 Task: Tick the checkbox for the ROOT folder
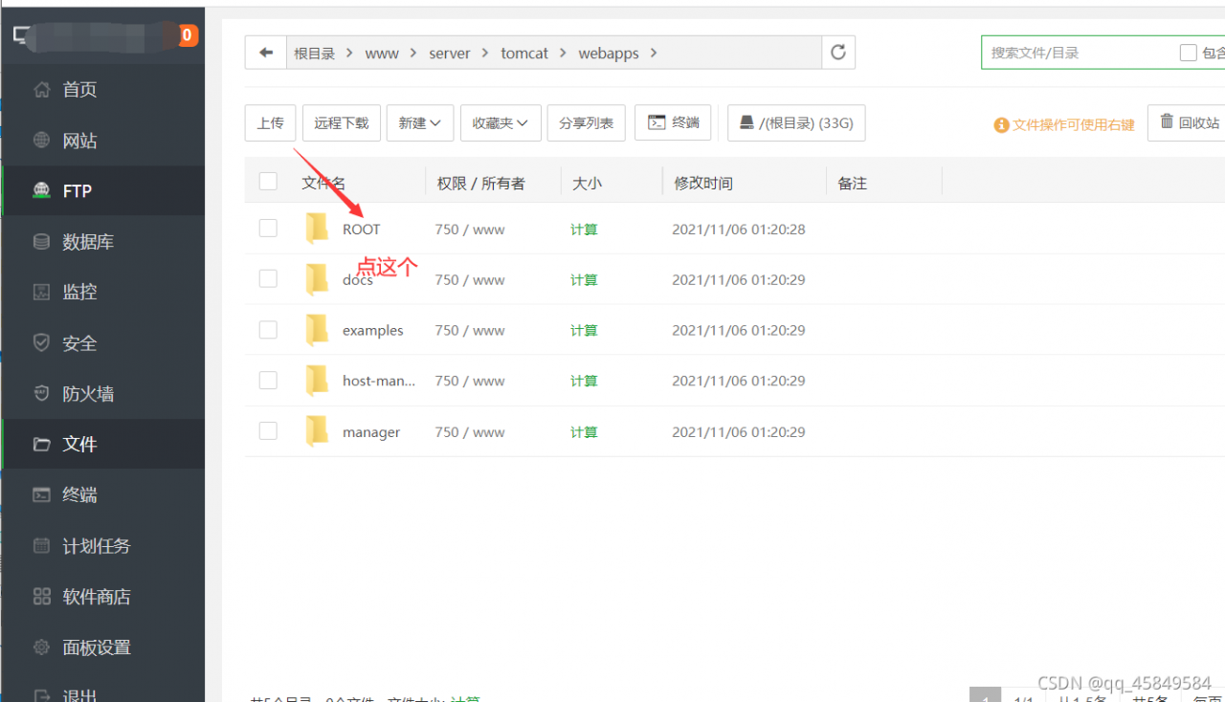(268, 228)
